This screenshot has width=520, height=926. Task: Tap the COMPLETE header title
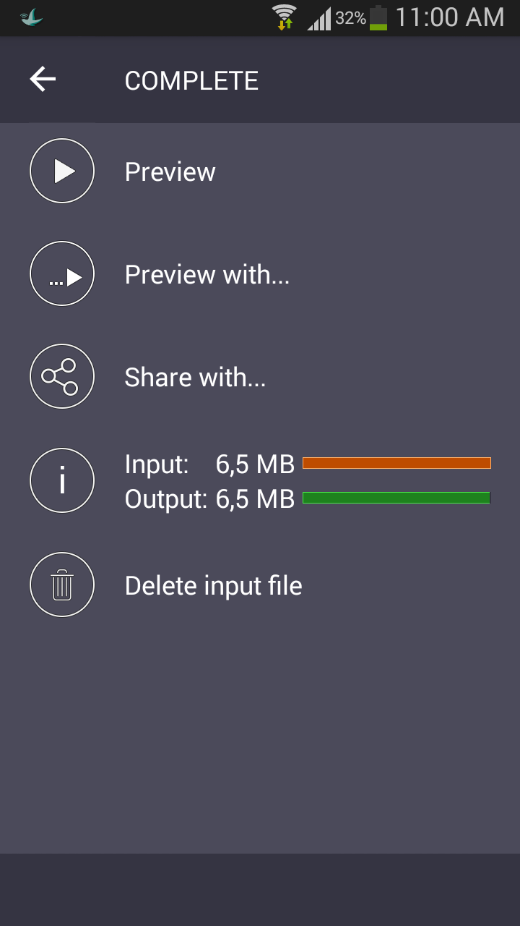coord(191,80)
